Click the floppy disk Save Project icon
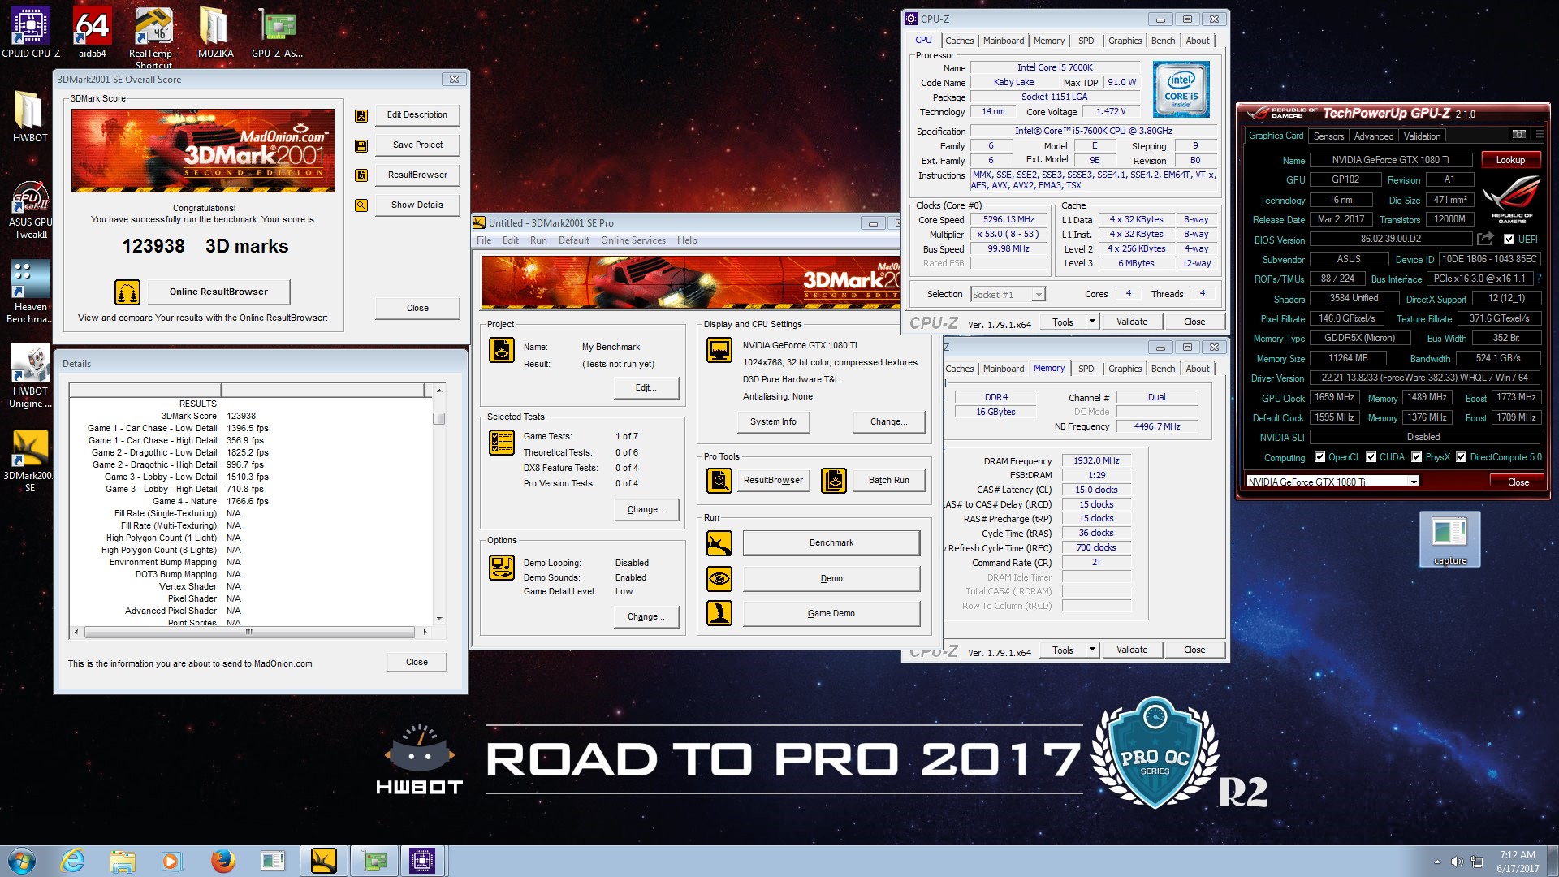1559x877 pixels. click(x=361, y=145)
